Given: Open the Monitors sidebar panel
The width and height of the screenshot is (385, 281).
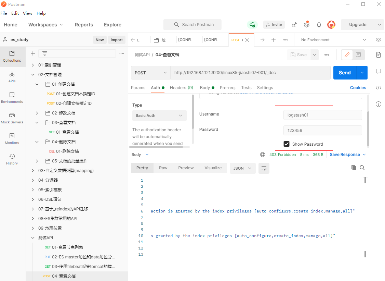Looking at the screenshot, I should pos(12,138).
